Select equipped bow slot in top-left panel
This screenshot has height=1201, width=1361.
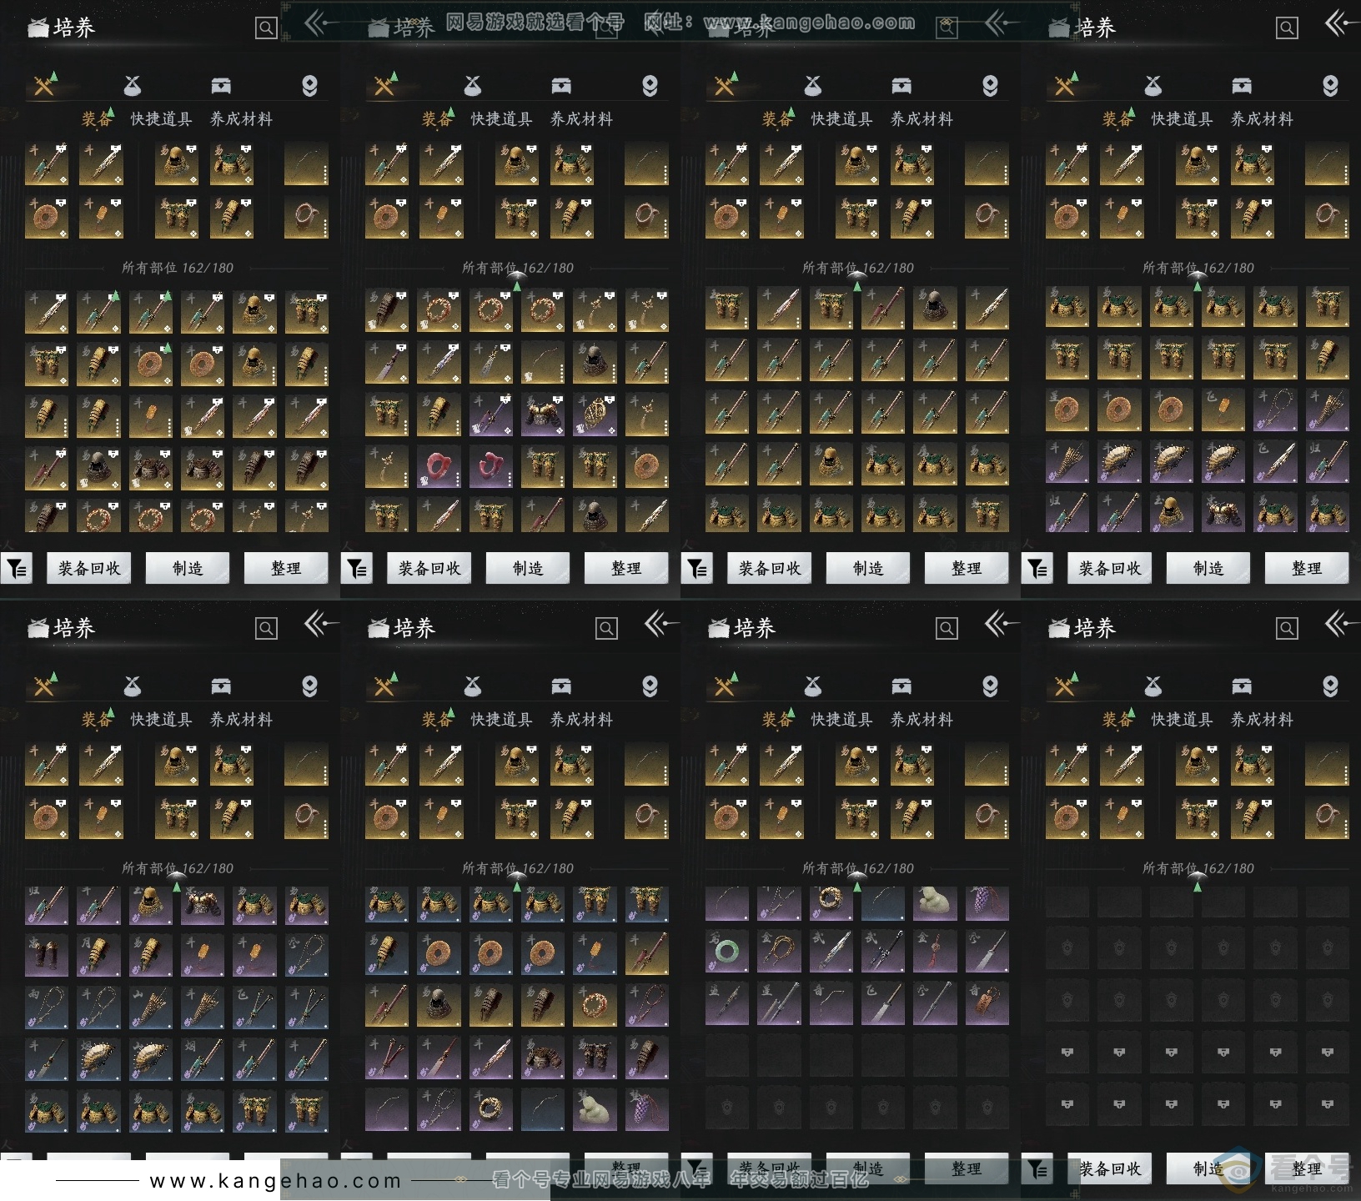pyautogui.click(x=306, y=163)
